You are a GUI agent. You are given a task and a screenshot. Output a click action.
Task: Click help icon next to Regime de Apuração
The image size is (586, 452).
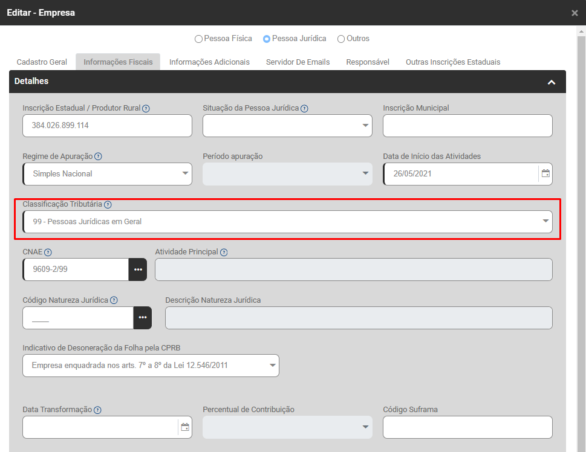coord(98,157)
